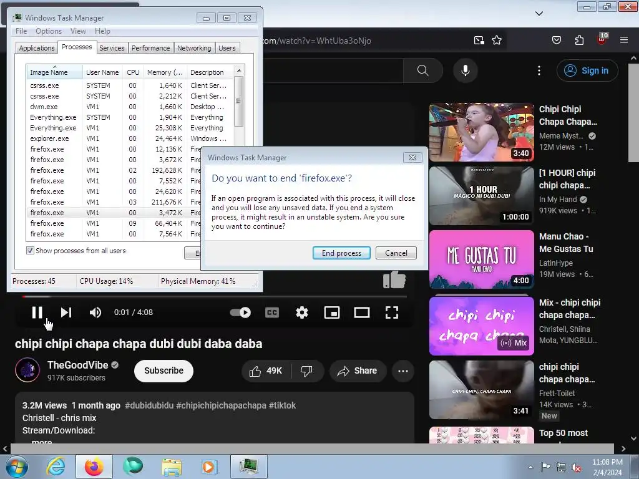Open Firefox hamburger application menu

coord(624,40)
